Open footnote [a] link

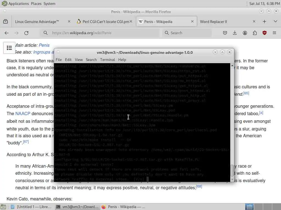pos(261,112)
